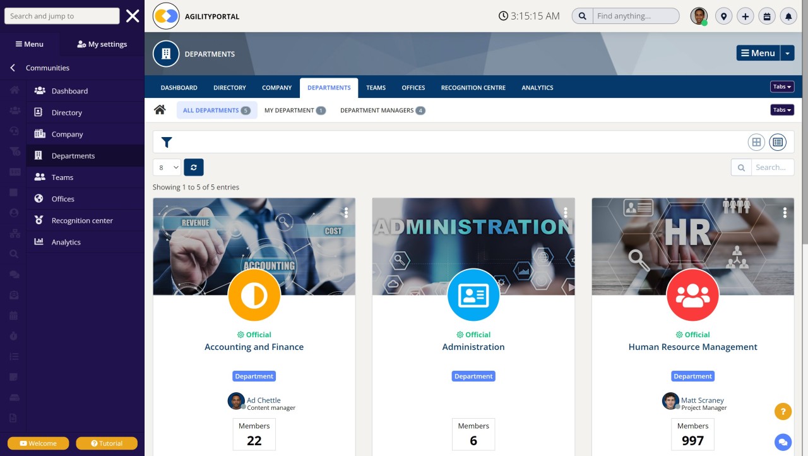Open the filter icon above the department cards

pyautogui.click(x=167, y=142)
